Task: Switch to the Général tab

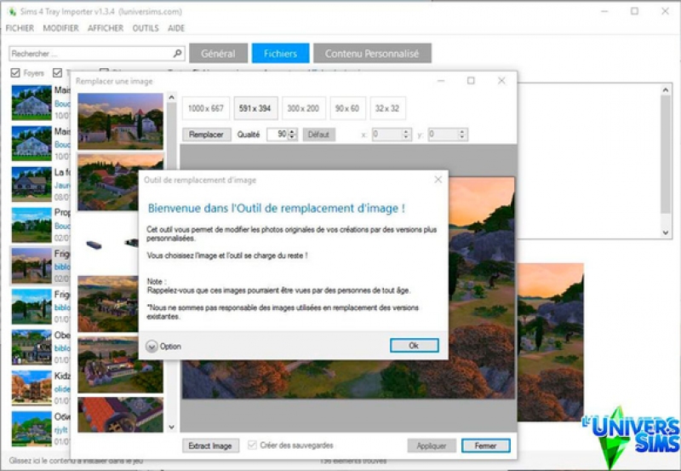Action: click(x=219, y=54)
